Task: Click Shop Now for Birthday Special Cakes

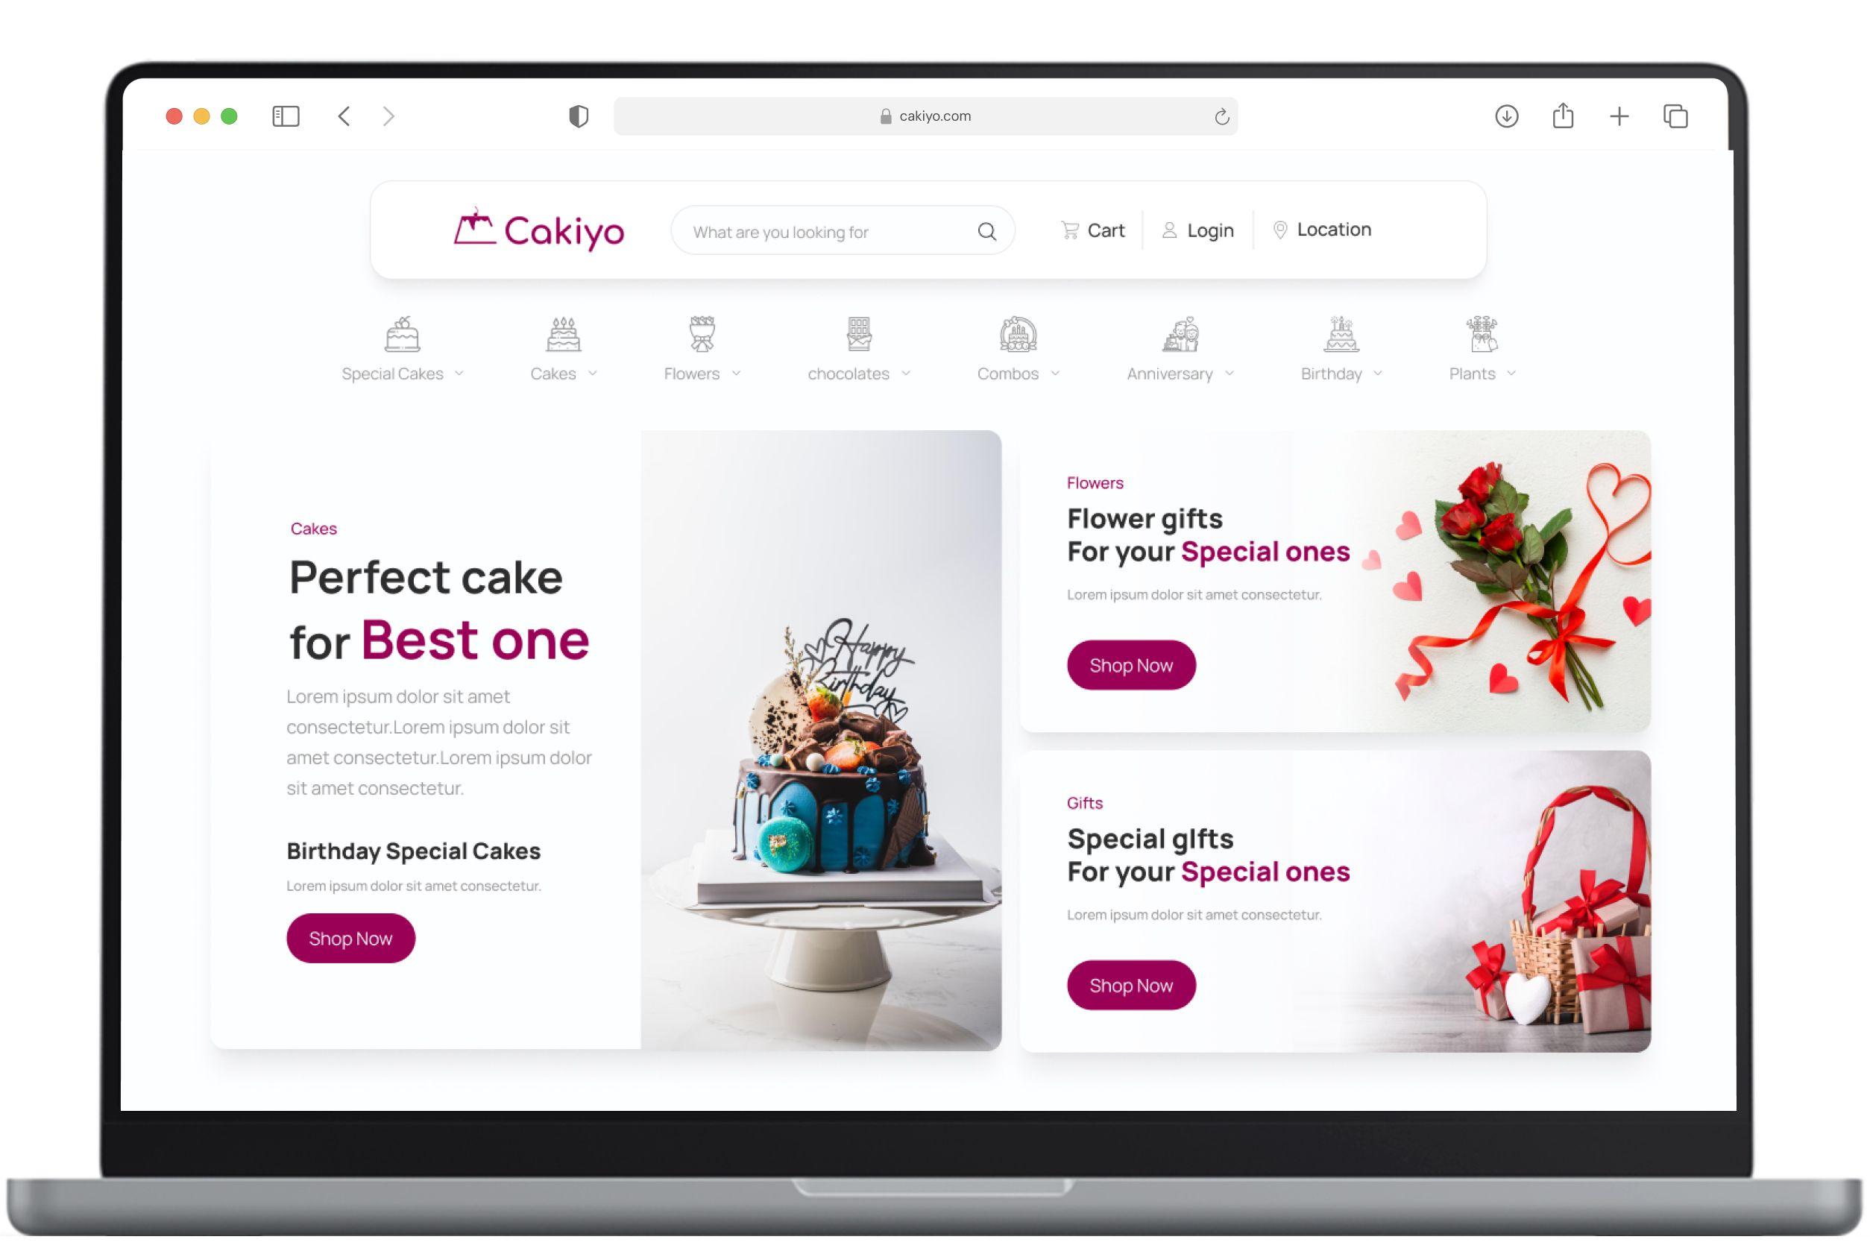Action: point(350,938)
